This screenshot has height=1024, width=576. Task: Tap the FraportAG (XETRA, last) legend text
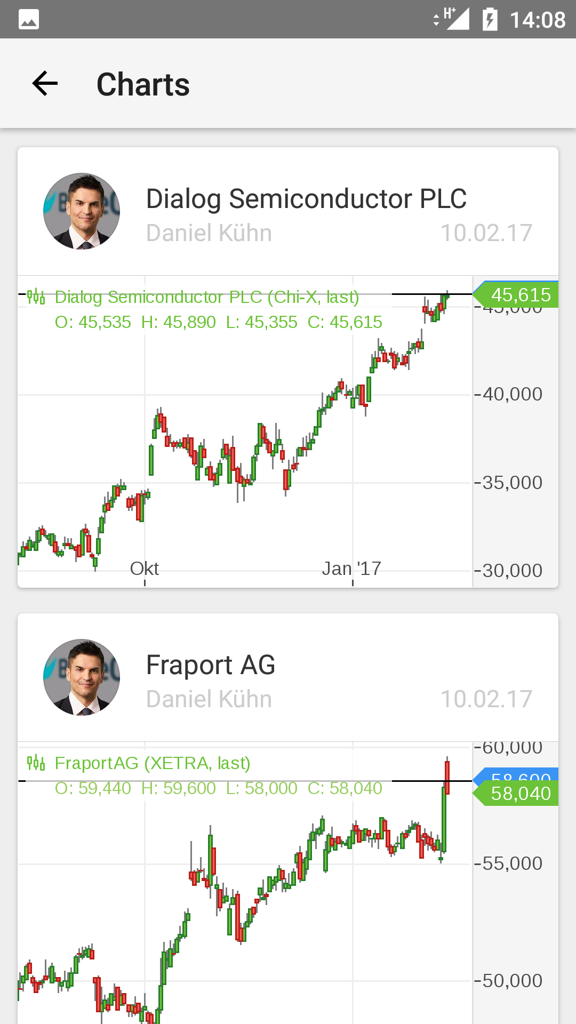tap(153, 763)
